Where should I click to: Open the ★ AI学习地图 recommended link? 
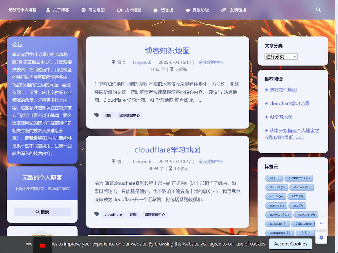pyautogui.click(x=279, y=117)
